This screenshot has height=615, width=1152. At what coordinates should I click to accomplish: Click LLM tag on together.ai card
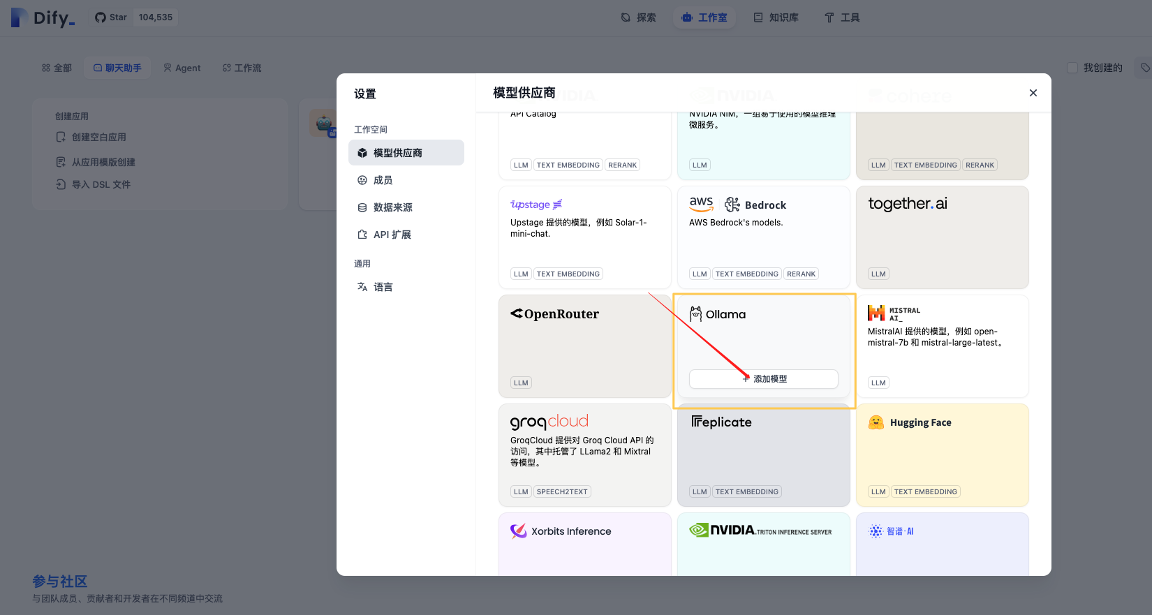click(x=879, y=274)
